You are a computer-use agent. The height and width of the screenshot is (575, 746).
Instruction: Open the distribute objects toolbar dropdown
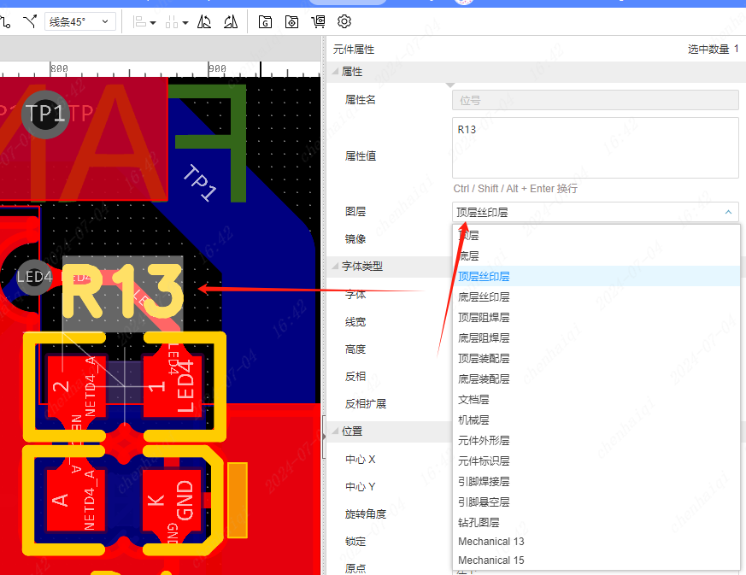click(176, 21)
